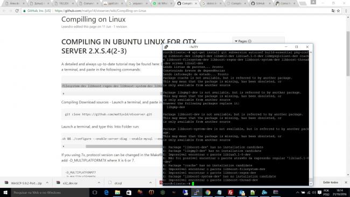350x197 pixels.
Task: Open FileZilla from the taskbar
Action: [x=230, y=192]
